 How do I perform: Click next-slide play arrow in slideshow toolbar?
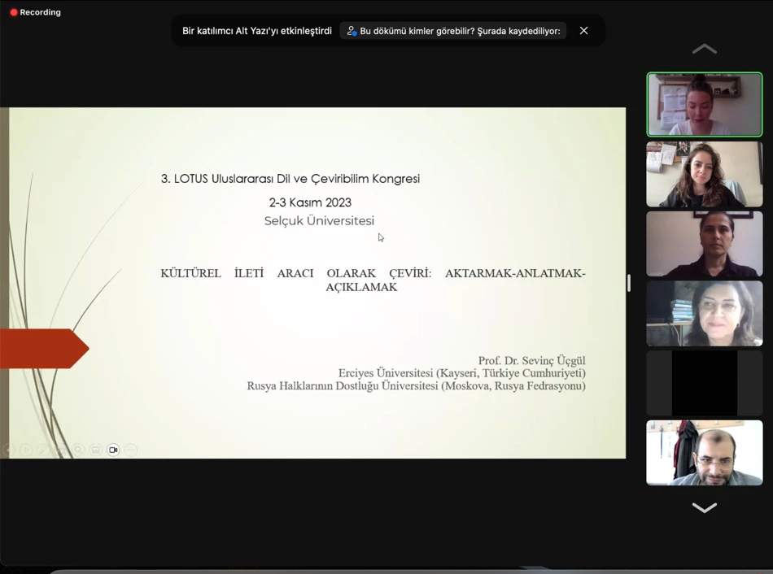click(26, 450)
